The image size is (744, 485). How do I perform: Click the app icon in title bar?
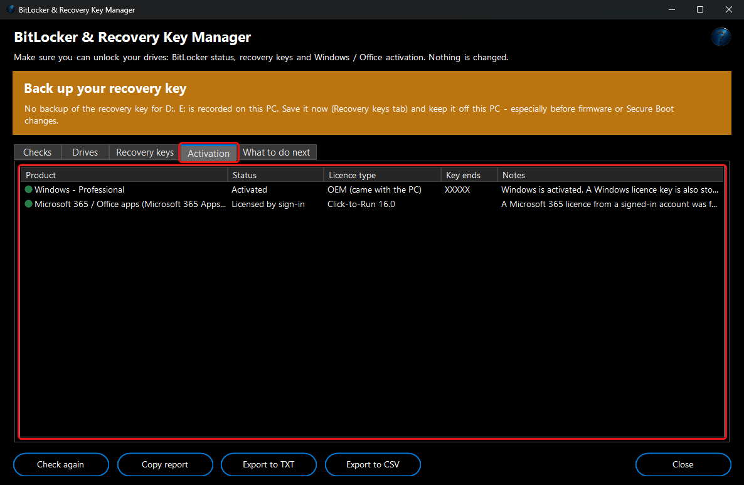[11, 9]
